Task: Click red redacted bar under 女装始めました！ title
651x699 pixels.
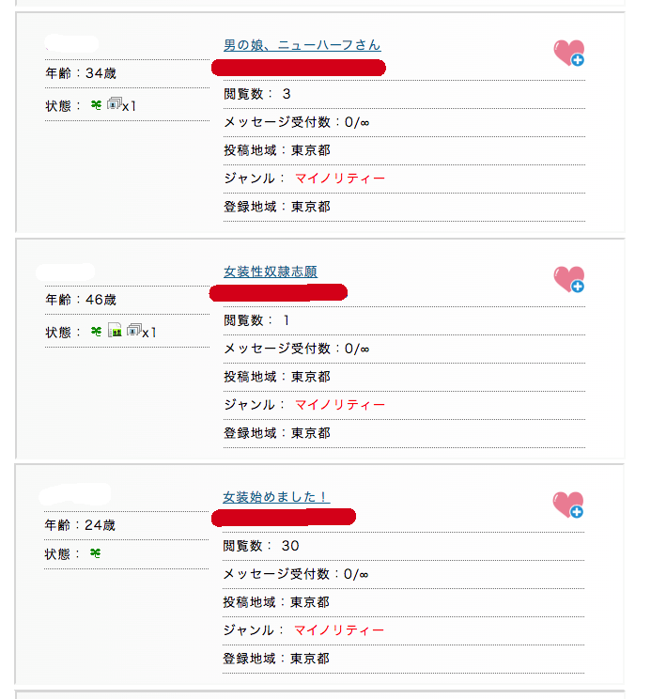Action: point(284,518)
